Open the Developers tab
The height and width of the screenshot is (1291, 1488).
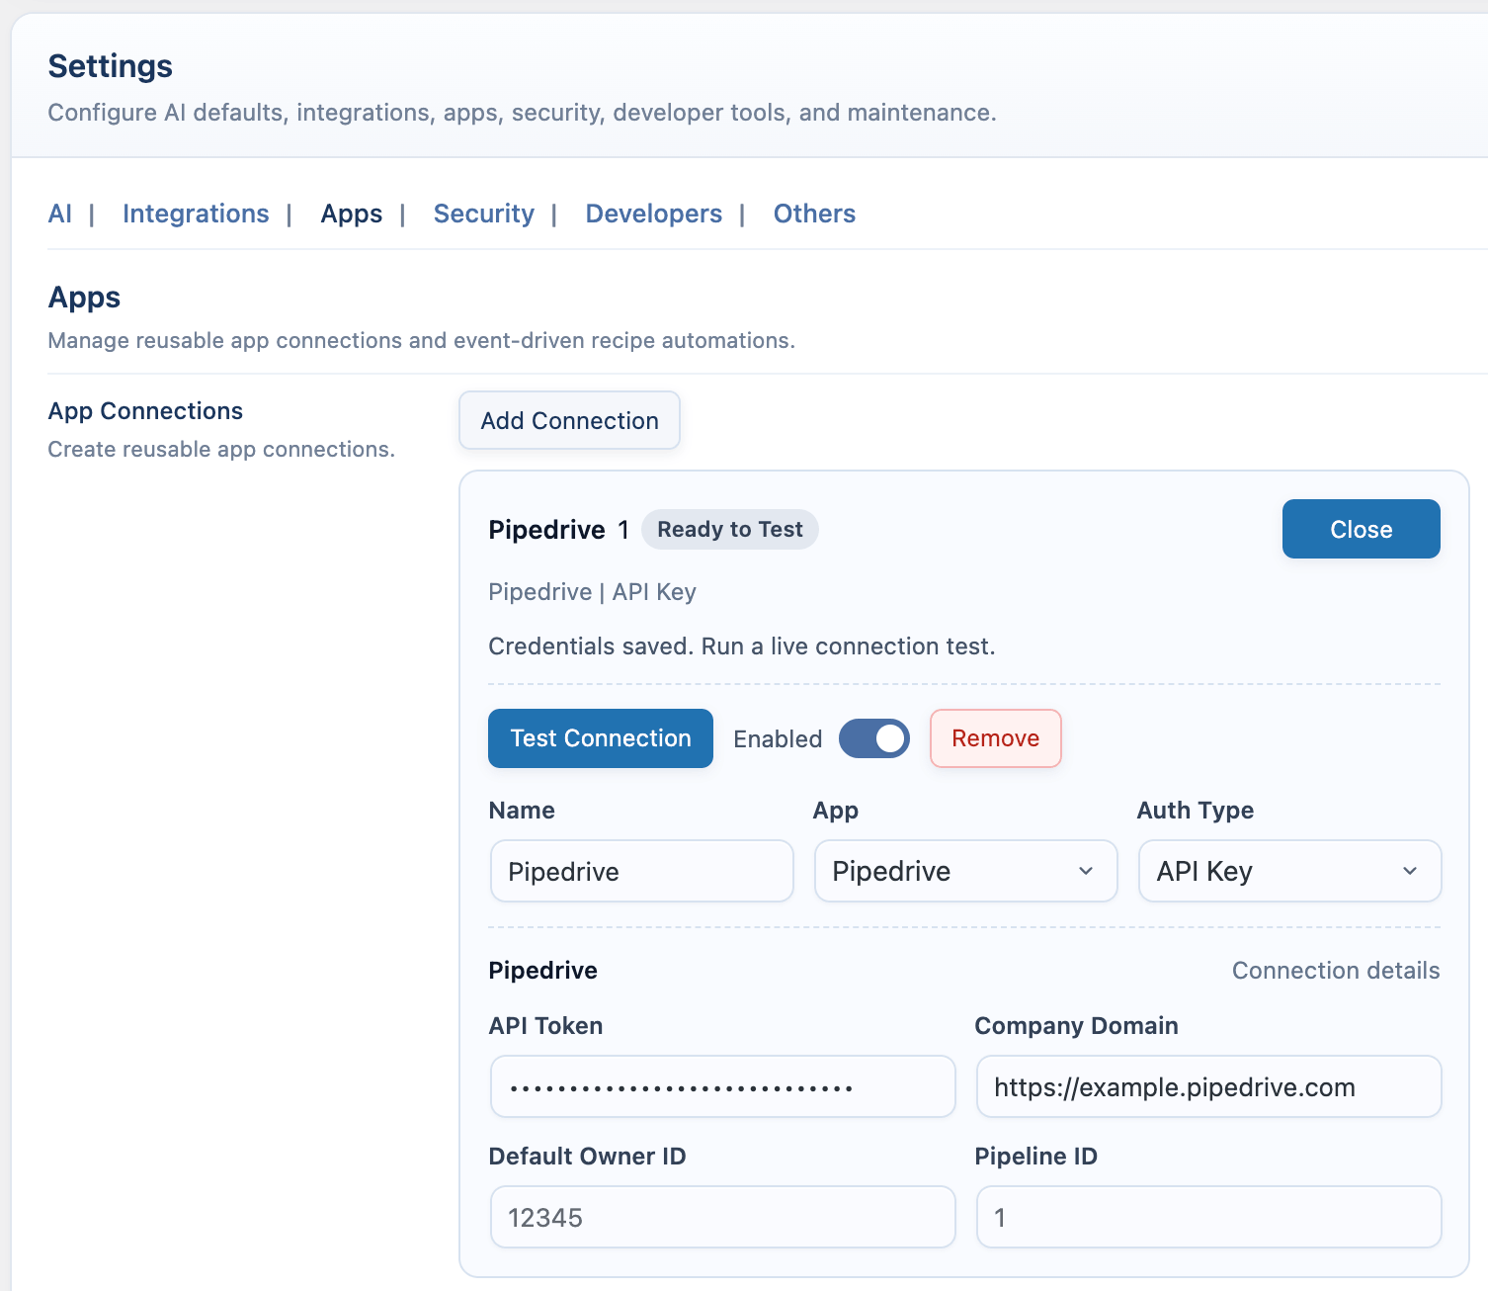click(x=654, y=214)
